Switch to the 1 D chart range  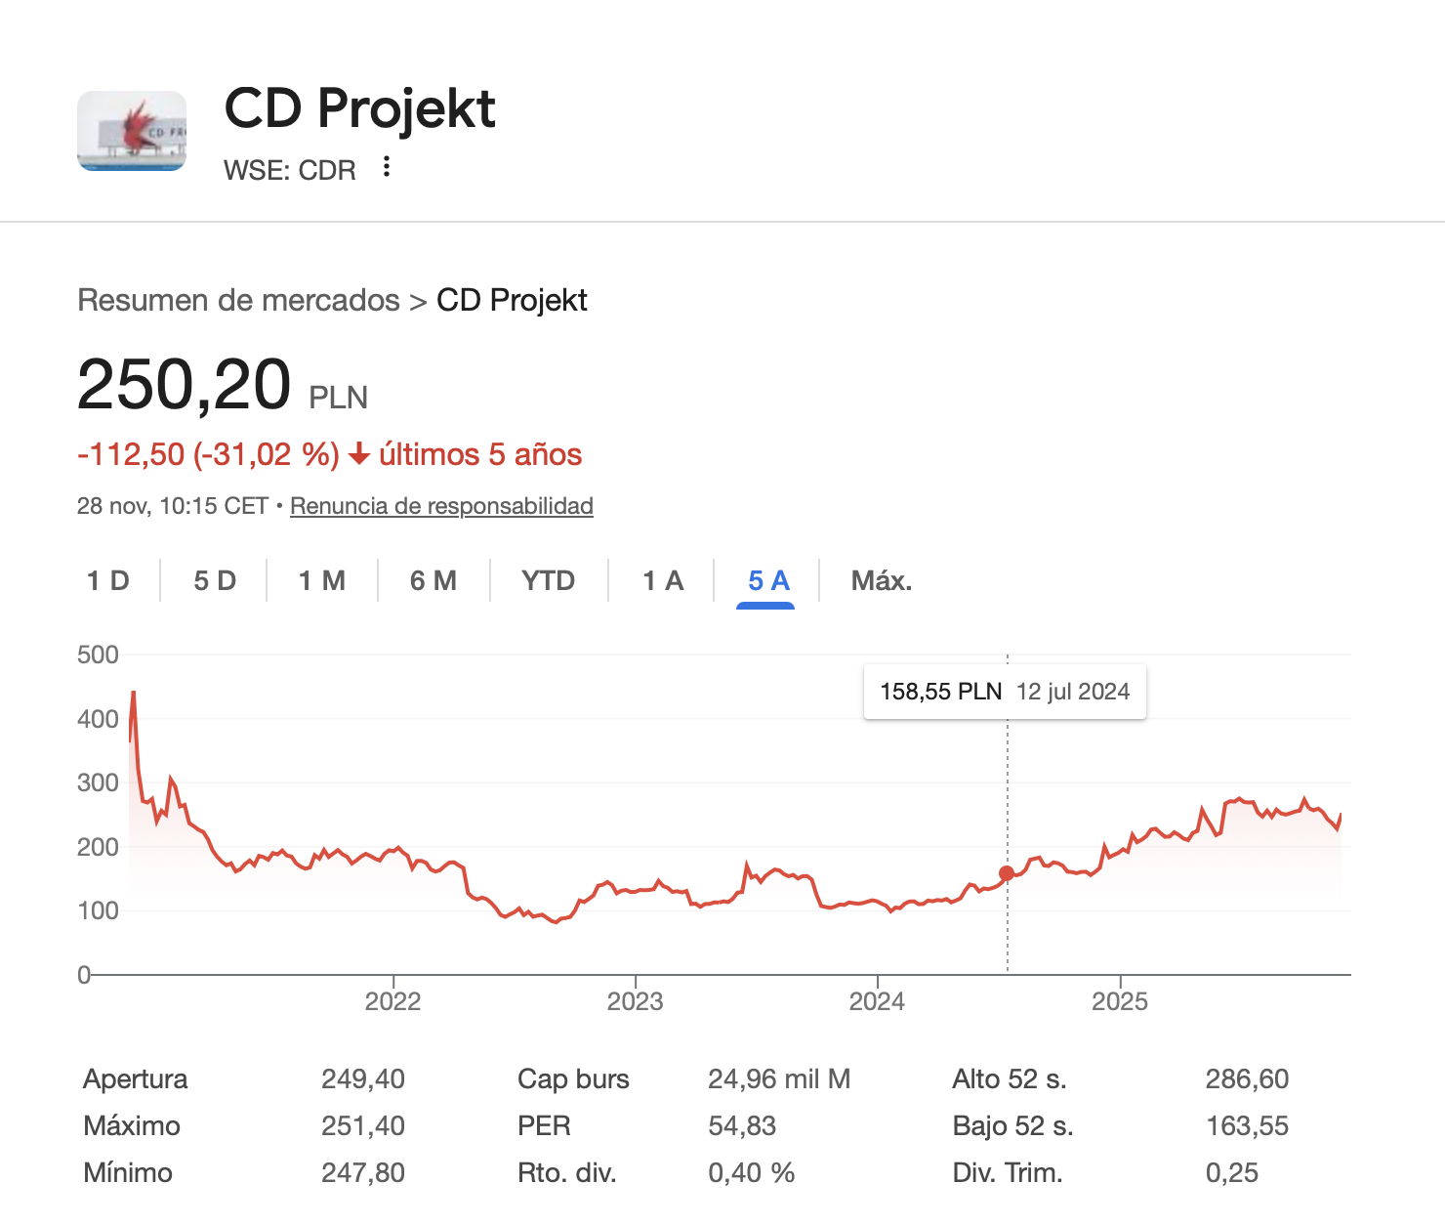(x=108, y=581)
